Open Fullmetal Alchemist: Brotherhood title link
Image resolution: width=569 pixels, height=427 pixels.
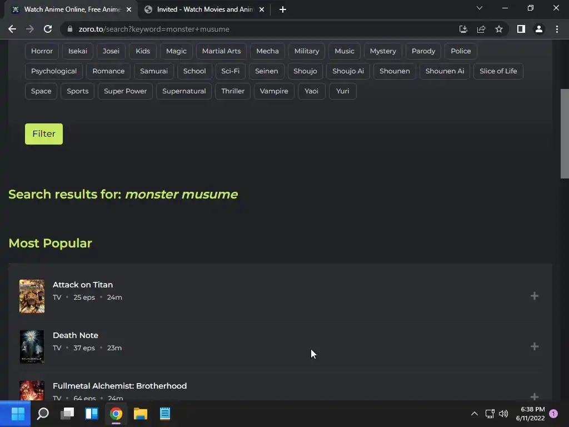(x=120, y=386)
